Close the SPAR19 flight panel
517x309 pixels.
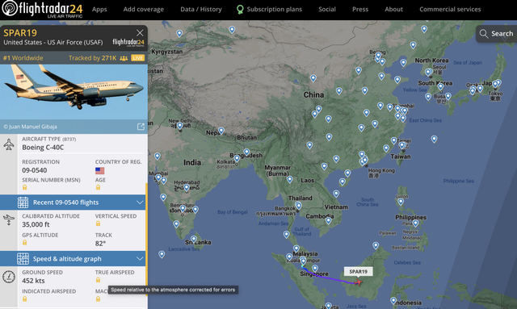coord(140,32)
